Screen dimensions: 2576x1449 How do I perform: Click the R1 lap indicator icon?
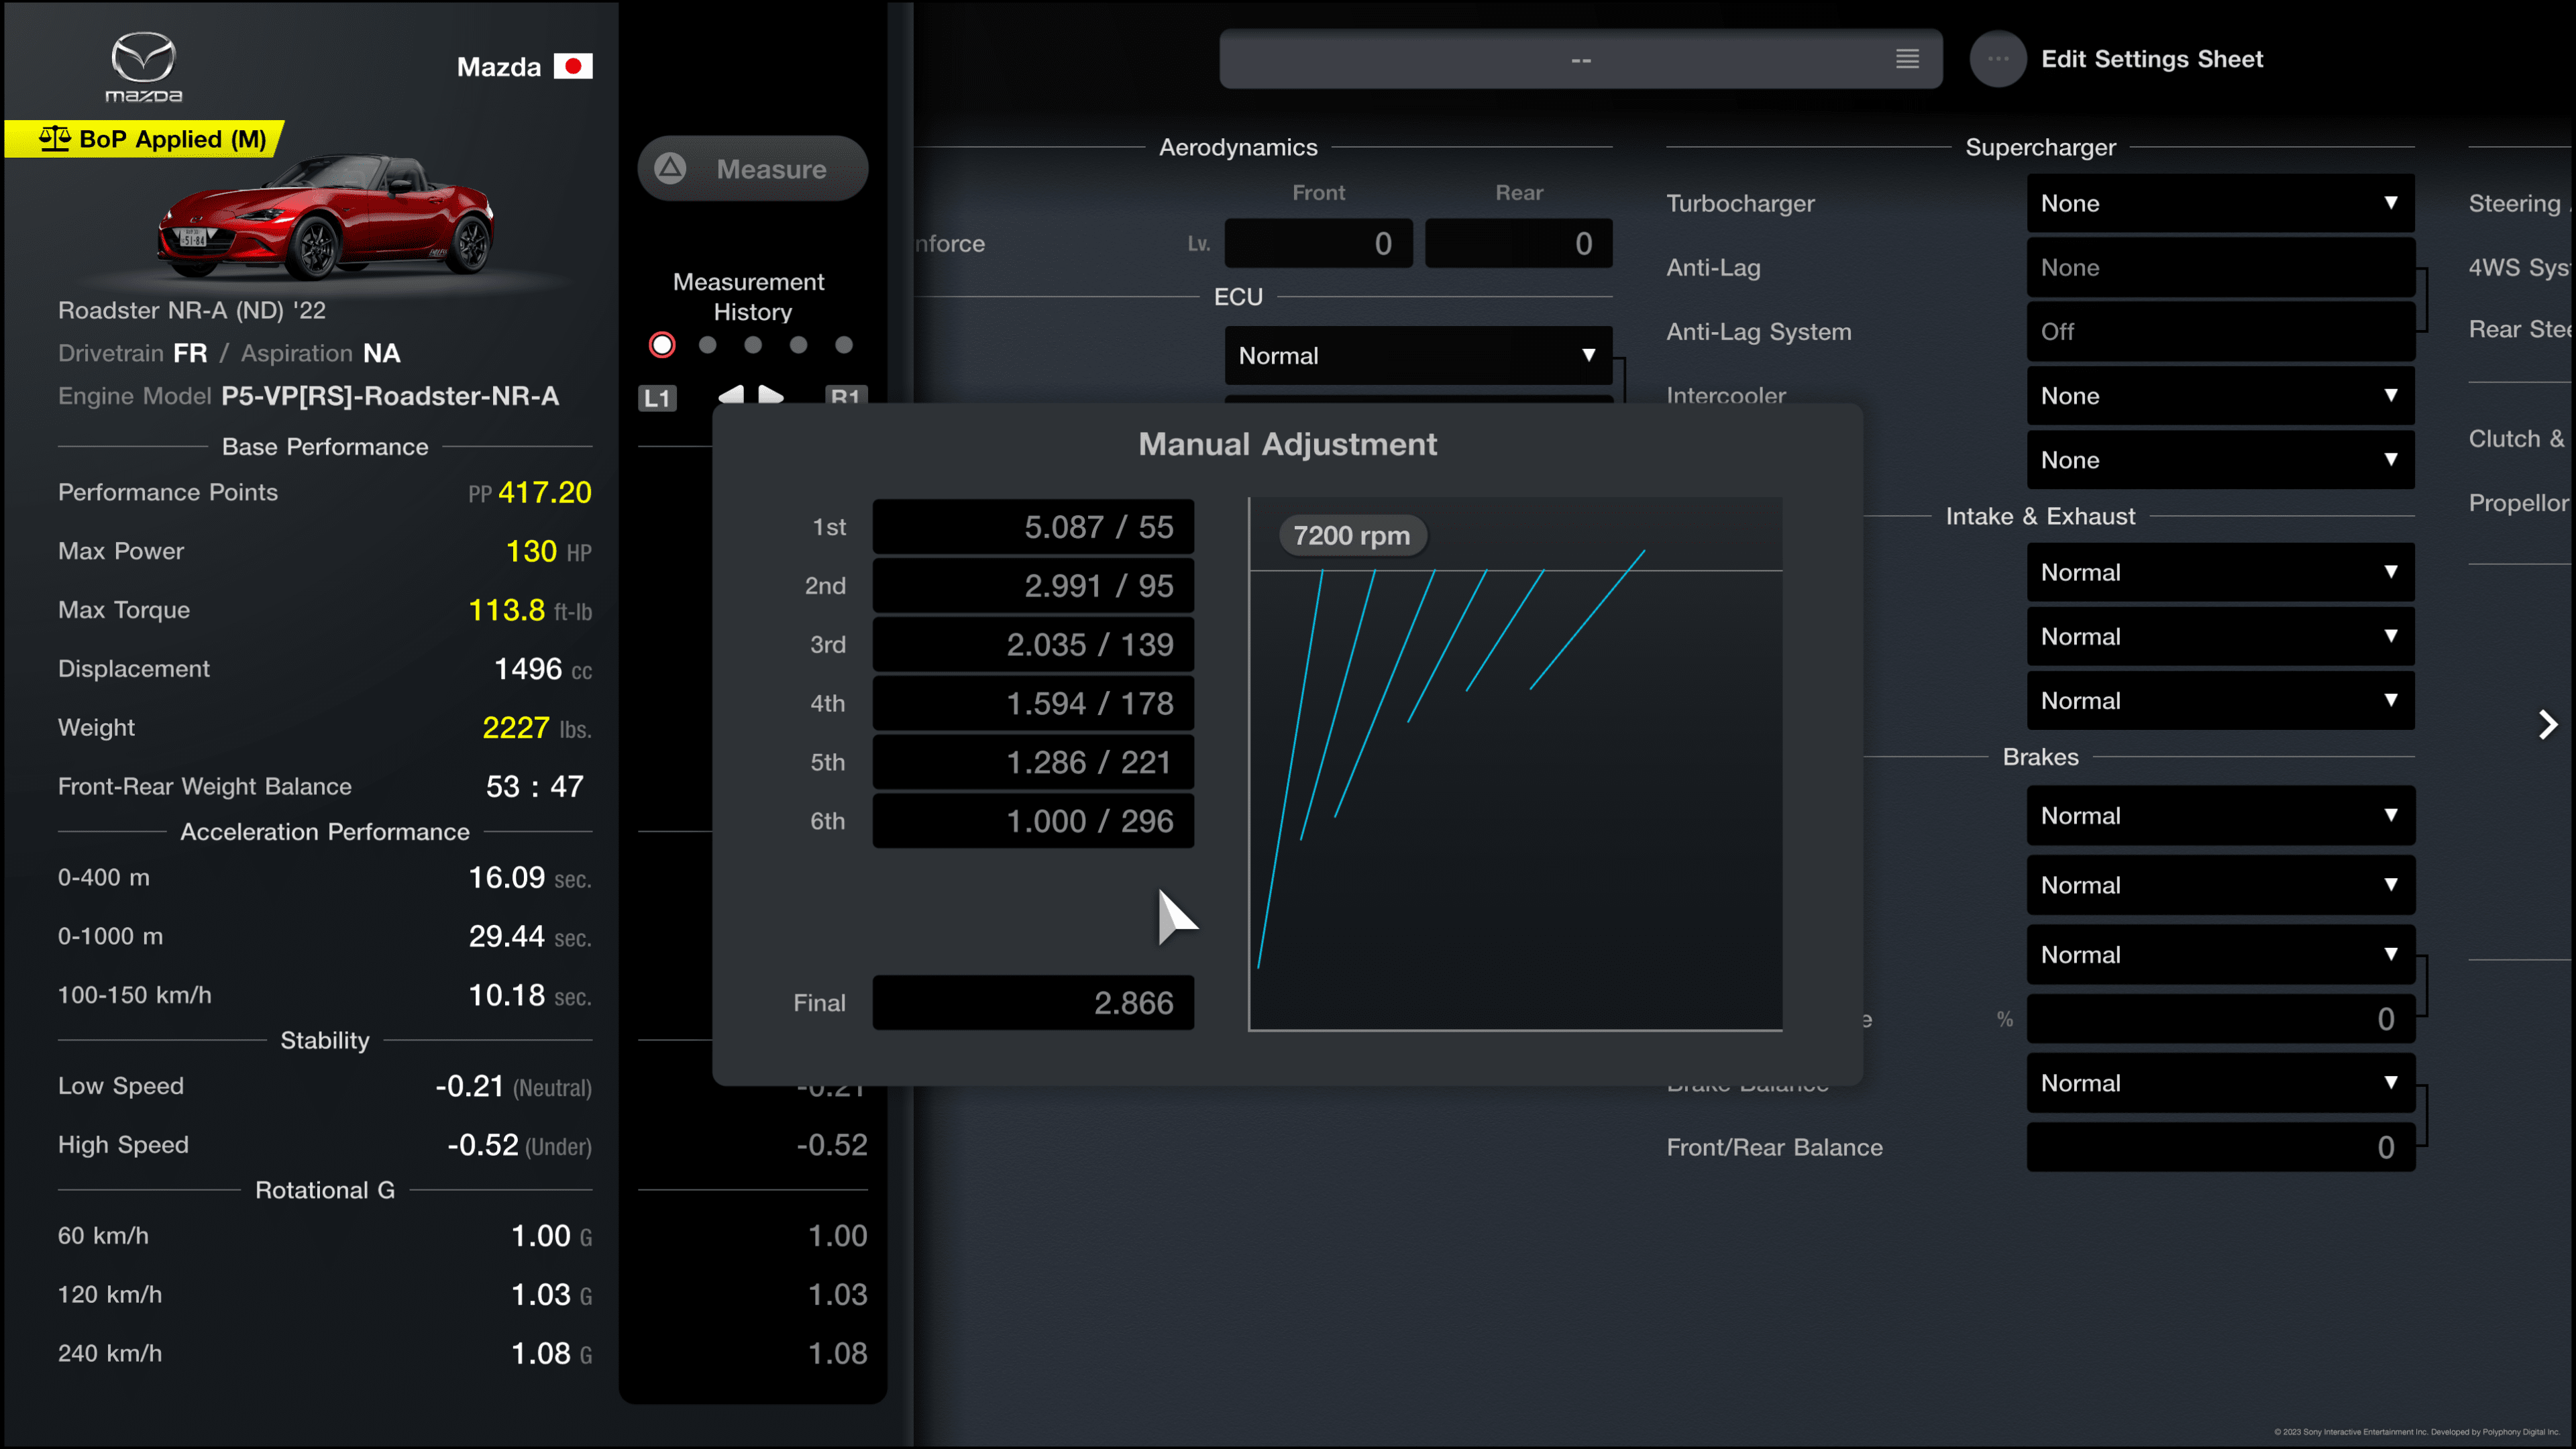846,396
